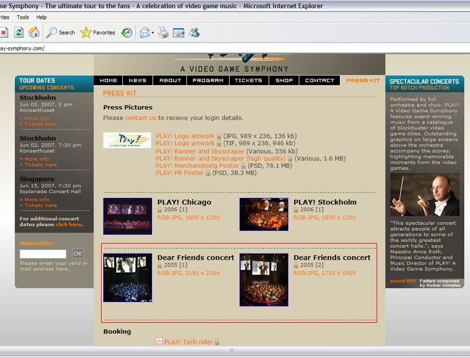Select the ABOUT navigation tab
Screen dimensions: 470x358
click(170, 80)
